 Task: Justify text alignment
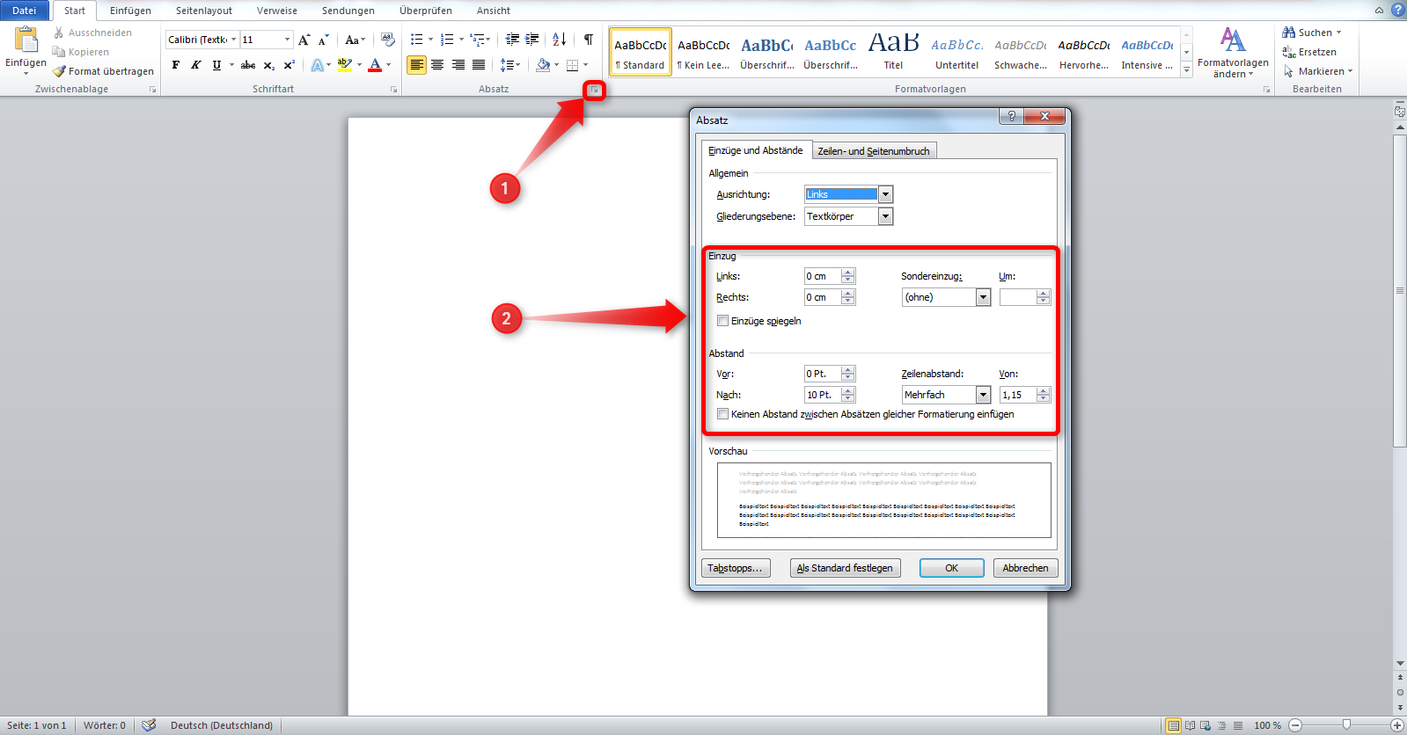479,65
